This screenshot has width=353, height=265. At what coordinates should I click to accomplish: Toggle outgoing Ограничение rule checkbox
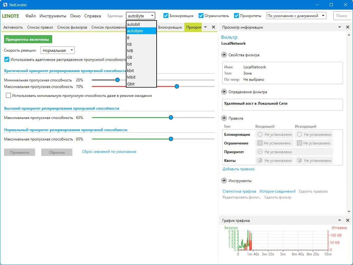[x=300, y=143]
